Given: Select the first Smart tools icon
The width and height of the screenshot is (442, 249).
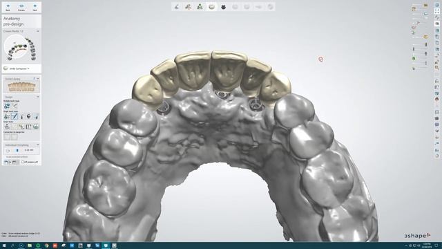Looking at the screenshot, I should pyautogui.click(x=7, y=127).
